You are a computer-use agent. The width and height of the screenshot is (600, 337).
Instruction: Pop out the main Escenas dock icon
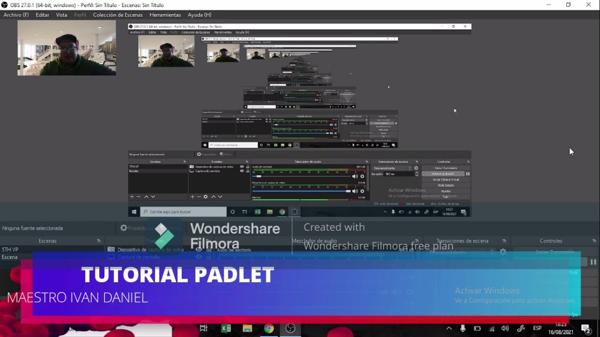point(98,241)
